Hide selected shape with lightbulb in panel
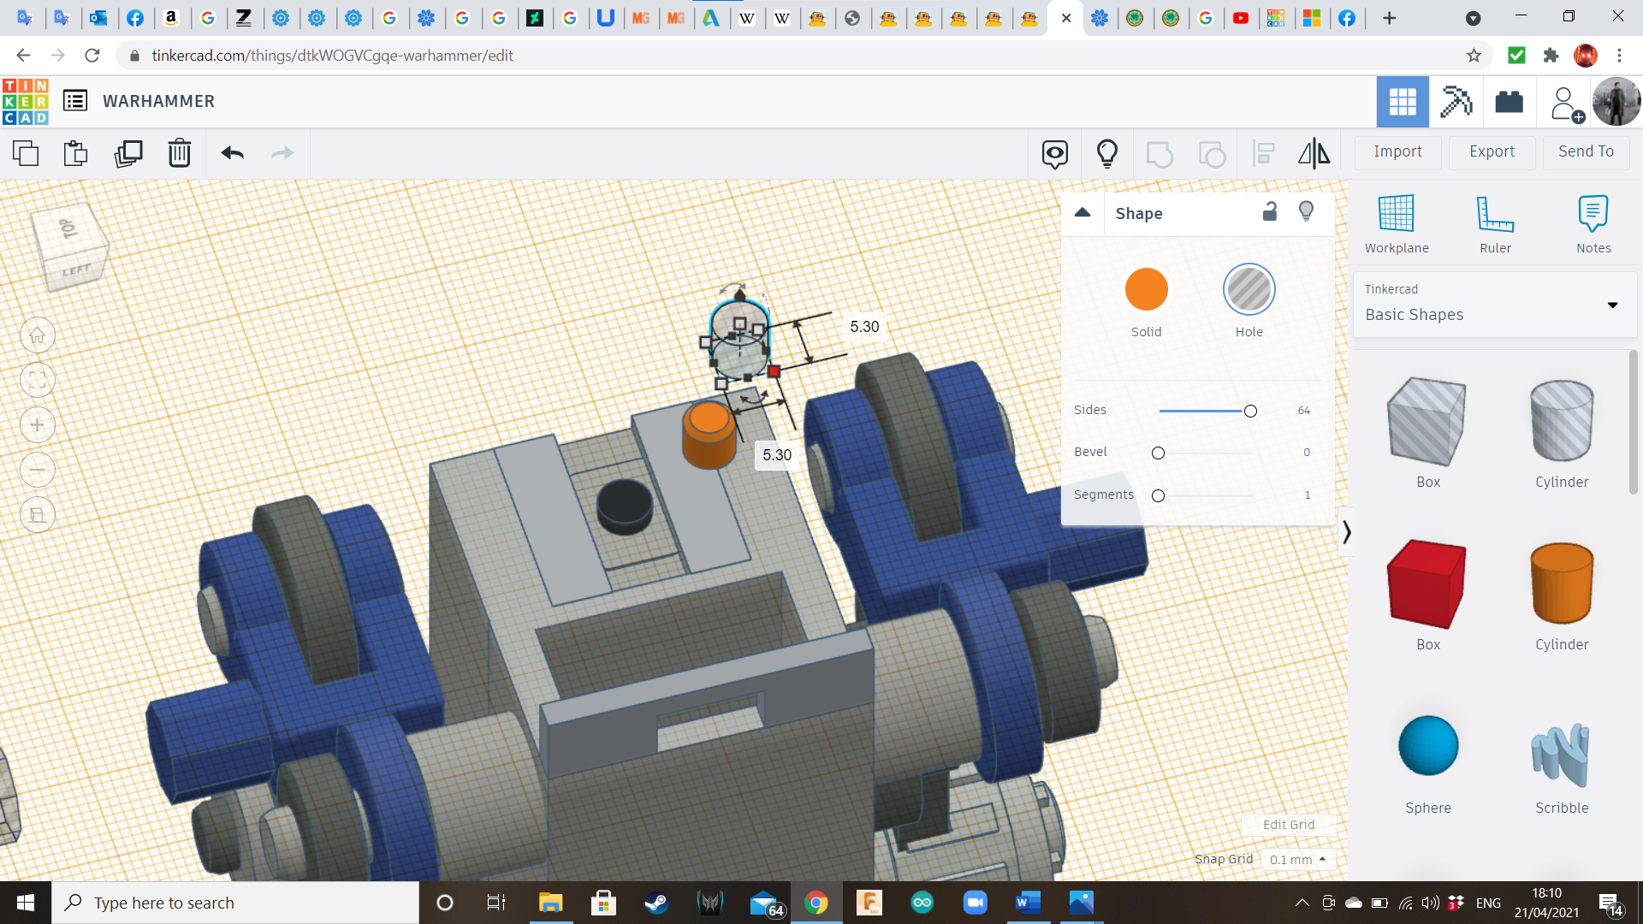1643x924 pixels. click(1306, 212)
